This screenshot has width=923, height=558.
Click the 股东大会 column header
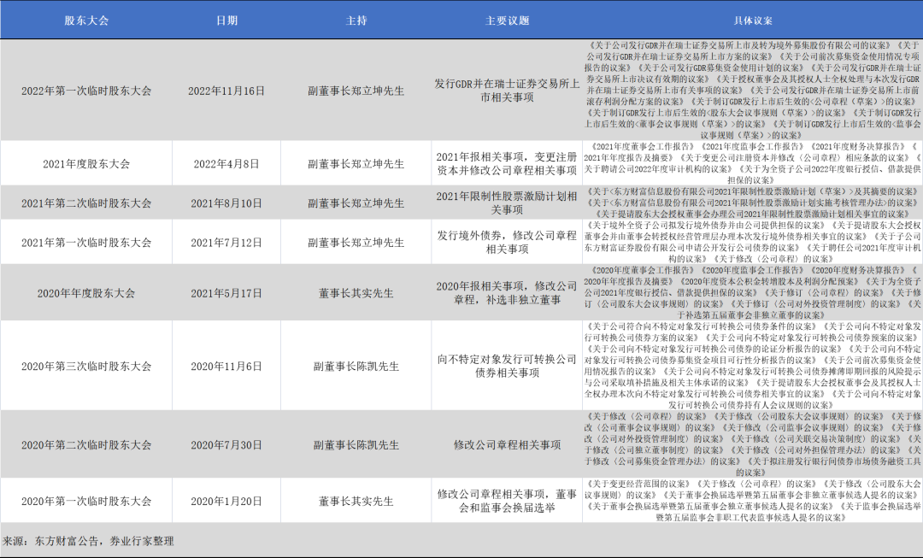(x=86, y=21)
